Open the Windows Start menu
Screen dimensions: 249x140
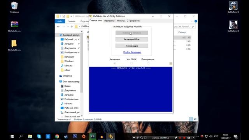coord(12,136)
